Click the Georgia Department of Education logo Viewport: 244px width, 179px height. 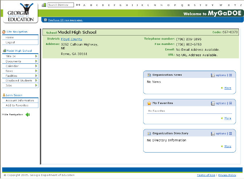21,13
